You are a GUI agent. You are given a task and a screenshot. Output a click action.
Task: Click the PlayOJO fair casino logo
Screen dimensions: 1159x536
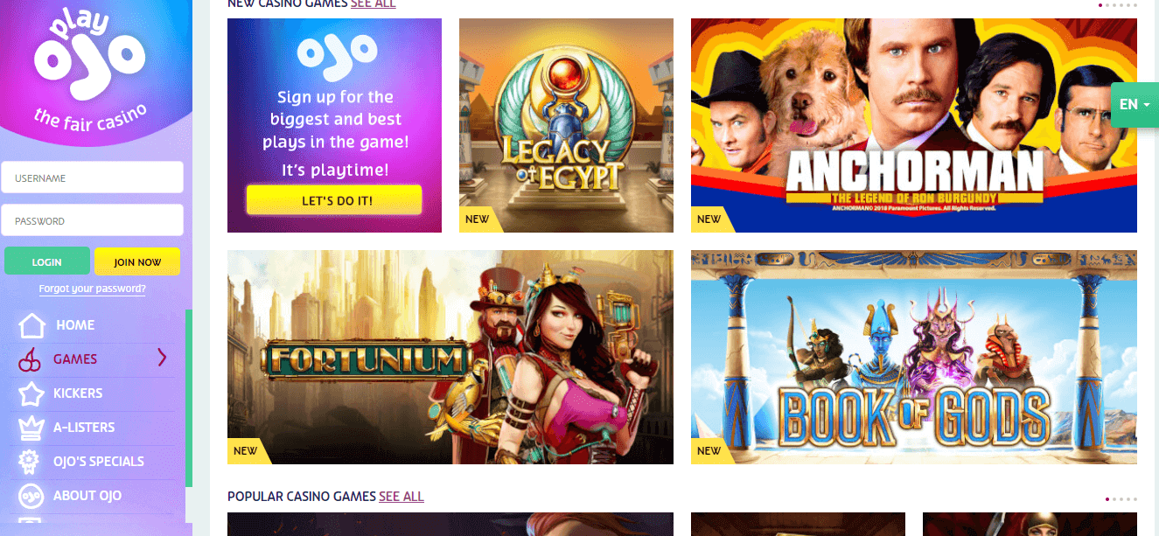[x=90, y=69]
